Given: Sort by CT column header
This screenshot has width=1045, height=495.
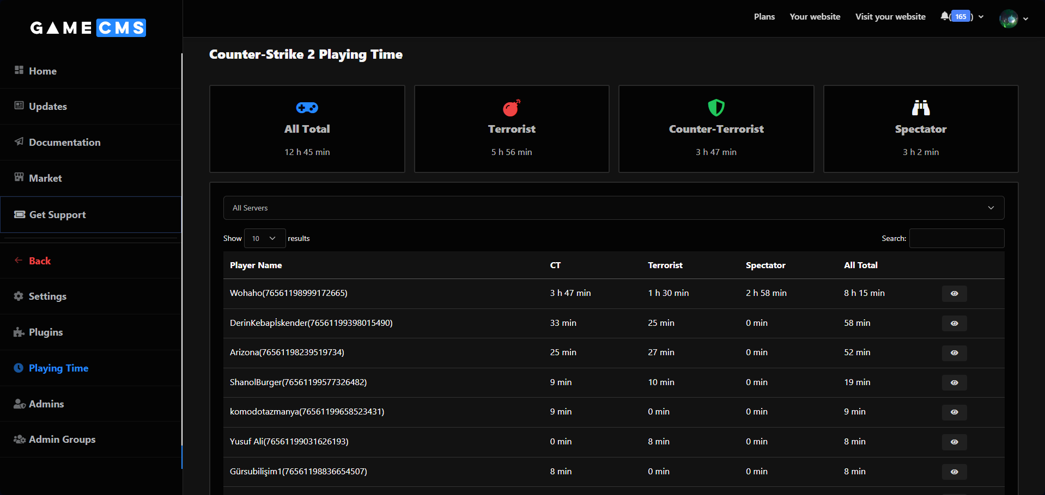Looking at the screenshot, I should coord(555,265).
